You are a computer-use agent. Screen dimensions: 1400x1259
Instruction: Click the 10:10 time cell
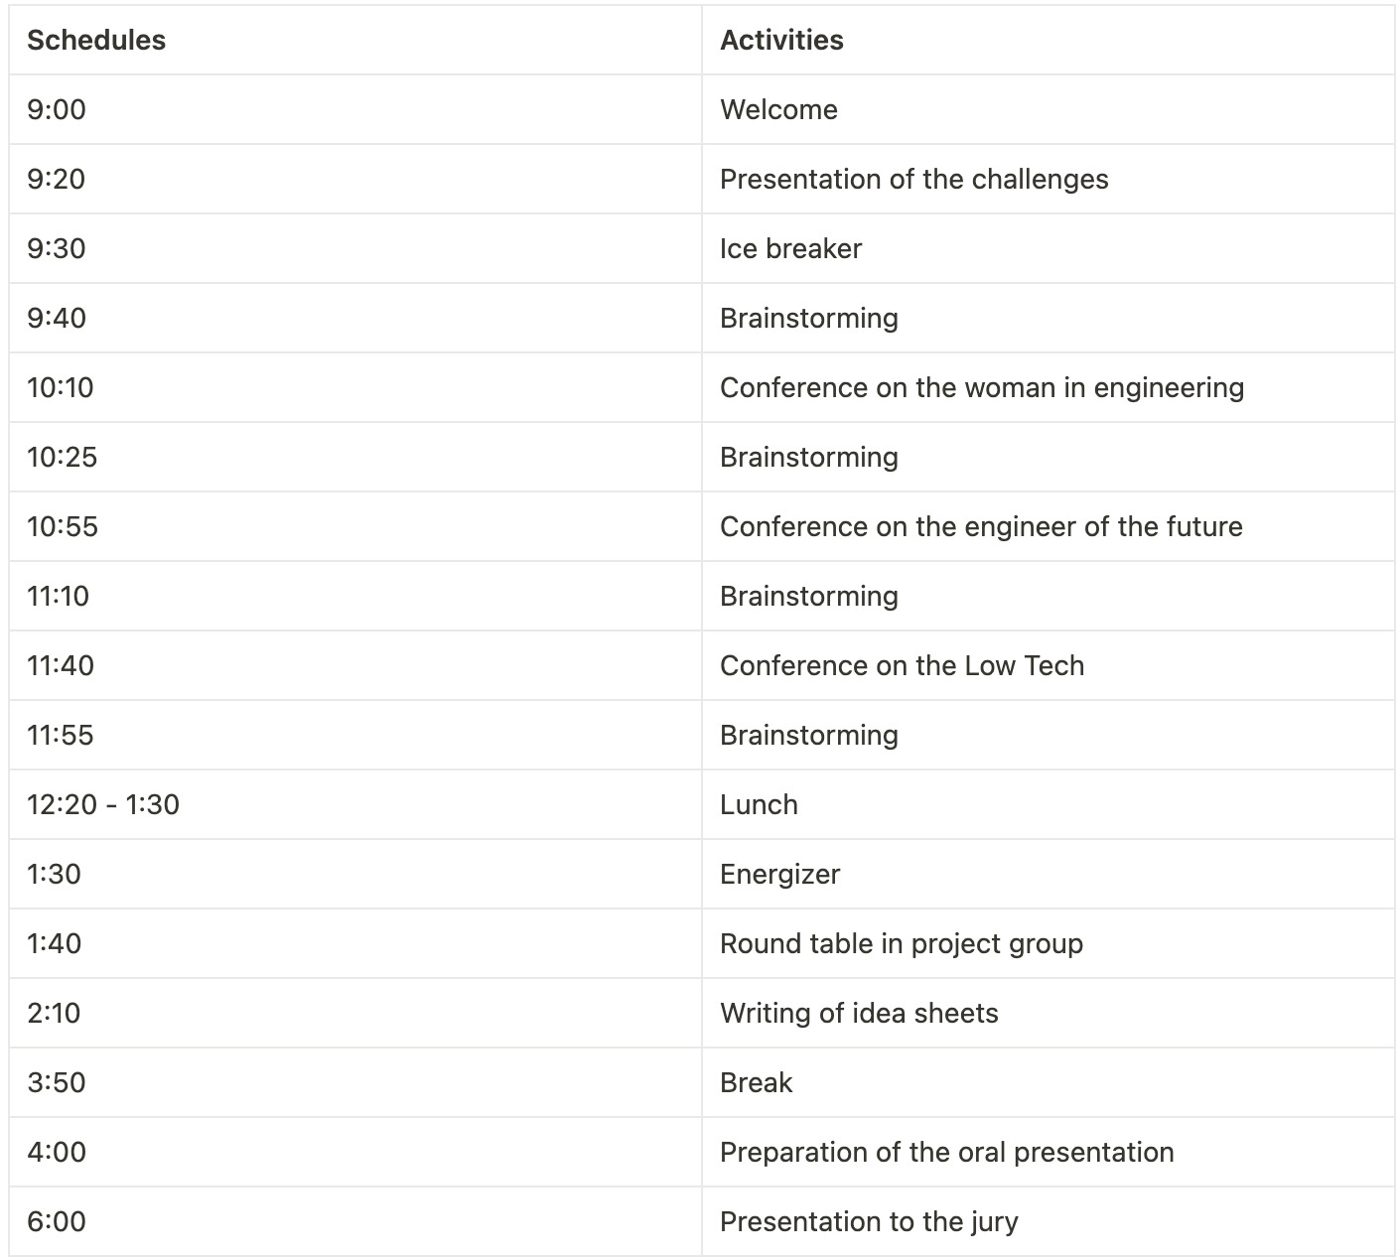[355, 387]
